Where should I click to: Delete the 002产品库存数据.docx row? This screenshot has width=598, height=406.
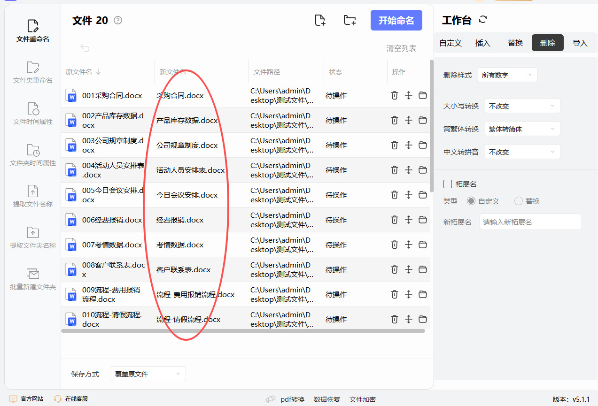tap(395, 120)
